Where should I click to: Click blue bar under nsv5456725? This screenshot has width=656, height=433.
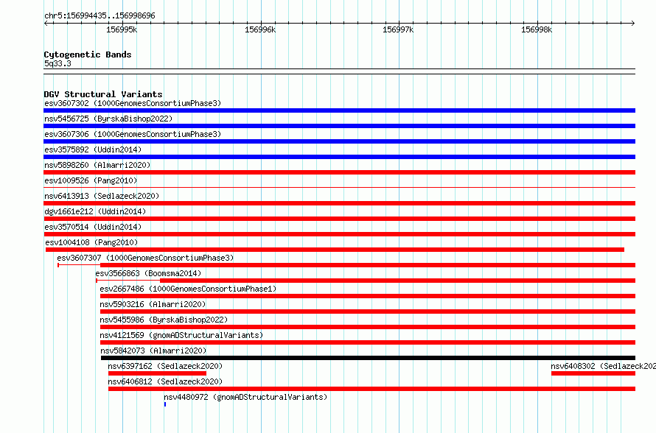click(339, 126)
